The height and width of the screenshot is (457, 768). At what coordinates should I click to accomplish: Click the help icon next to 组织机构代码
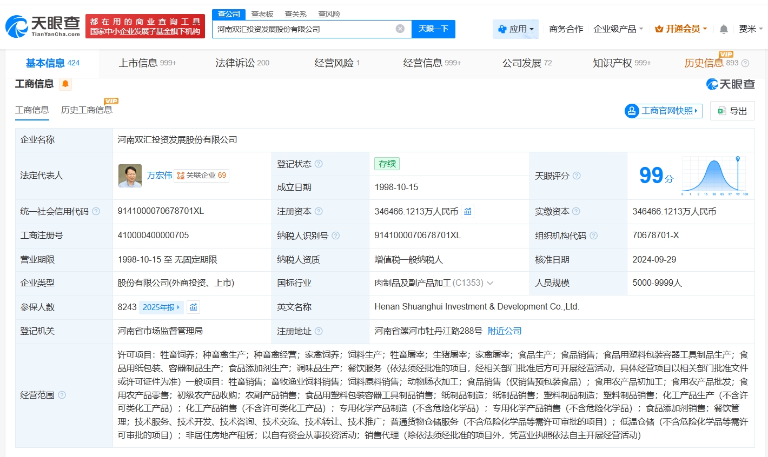coord(594,236)
